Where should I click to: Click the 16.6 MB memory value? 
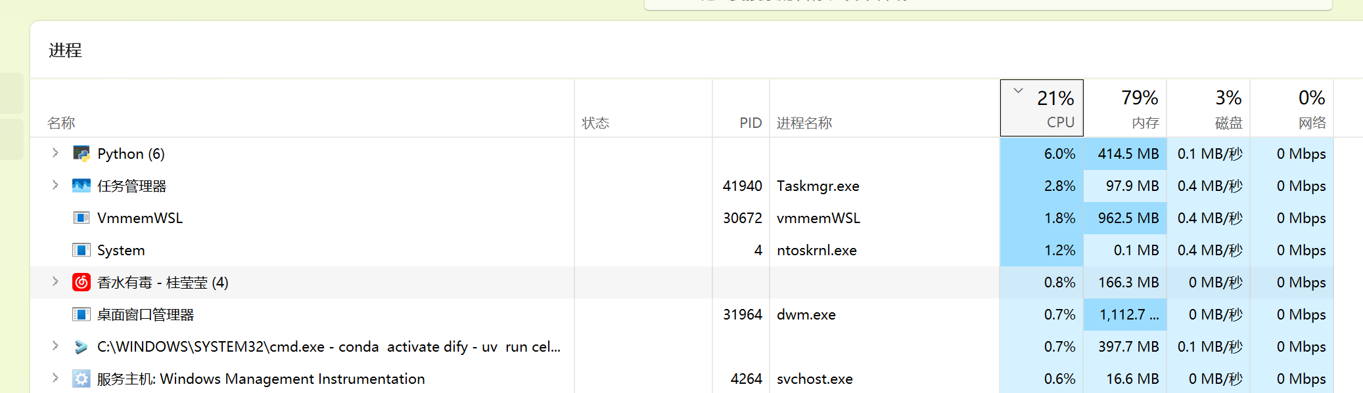(x=1132, y=379)
